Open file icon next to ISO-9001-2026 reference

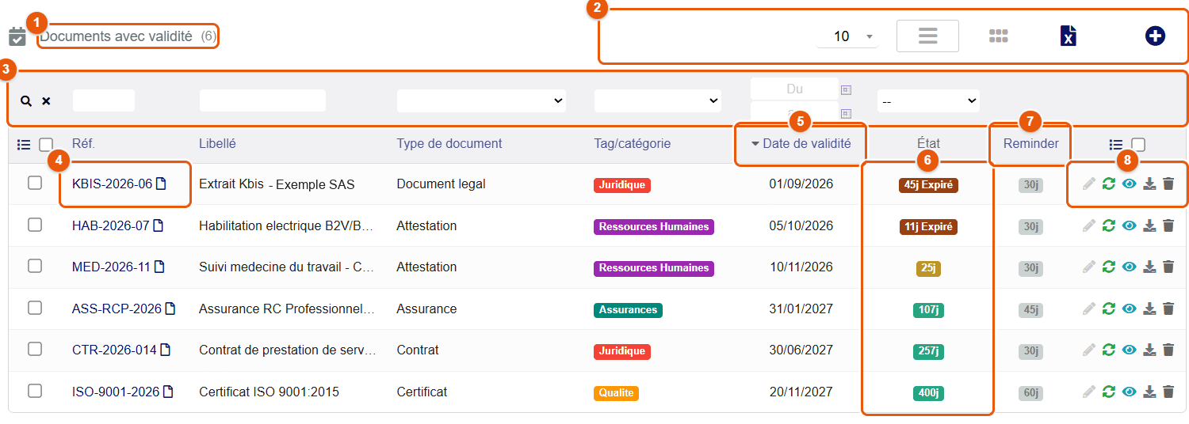click(168, 392)
